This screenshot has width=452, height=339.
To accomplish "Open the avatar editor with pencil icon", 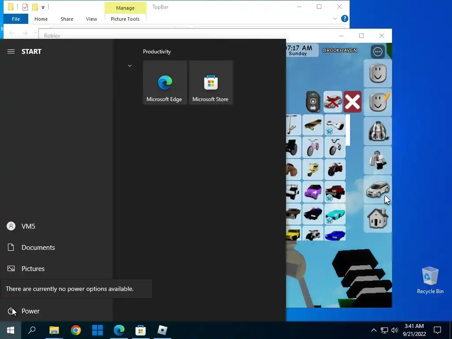I will click(378, 102).
